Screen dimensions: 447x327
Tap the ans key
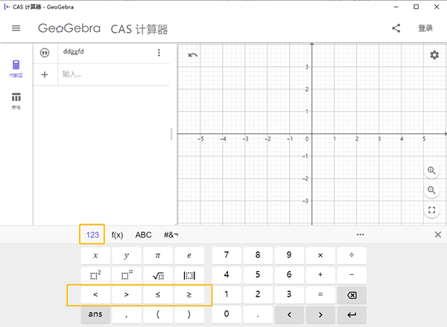(x=95, y=314)
